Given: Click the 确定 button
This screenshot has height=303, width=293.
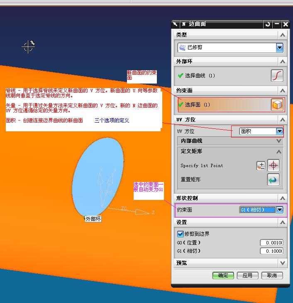Looking at the screenshot, I should point(223,276).
